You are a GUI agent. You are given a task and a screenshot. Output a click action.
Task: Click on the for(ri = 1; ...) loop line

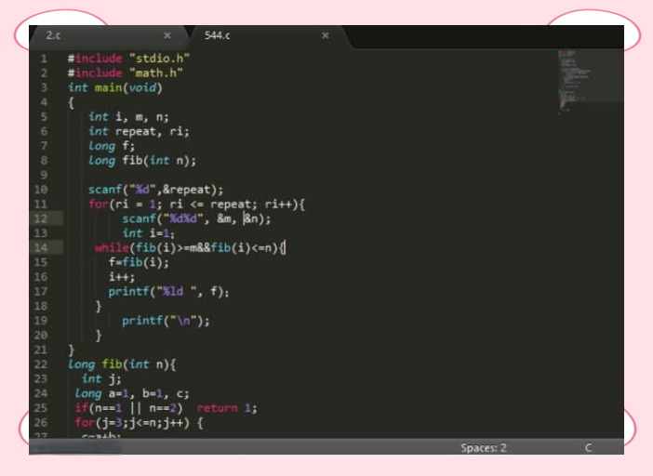click(196, 205)
